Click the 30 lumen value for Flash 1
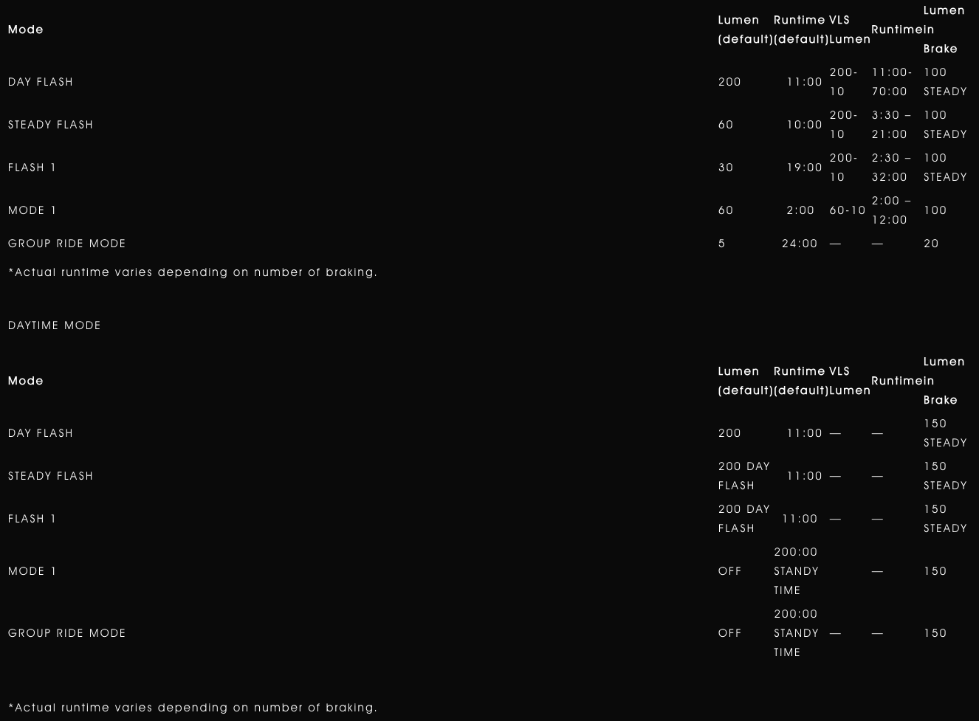This screenshot has width=979, height=721. pos(726,168)
